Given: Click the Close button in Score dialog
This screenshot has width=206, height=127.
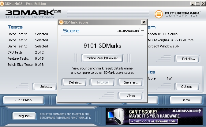Looking at the screenshot, I should click(x=131, y=96).
